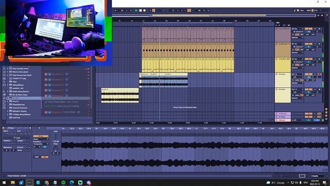Expand H-Delay Mono/Stereo in the browser
The width and height of the screenshot is (330, 186).
tap(8, 115)
